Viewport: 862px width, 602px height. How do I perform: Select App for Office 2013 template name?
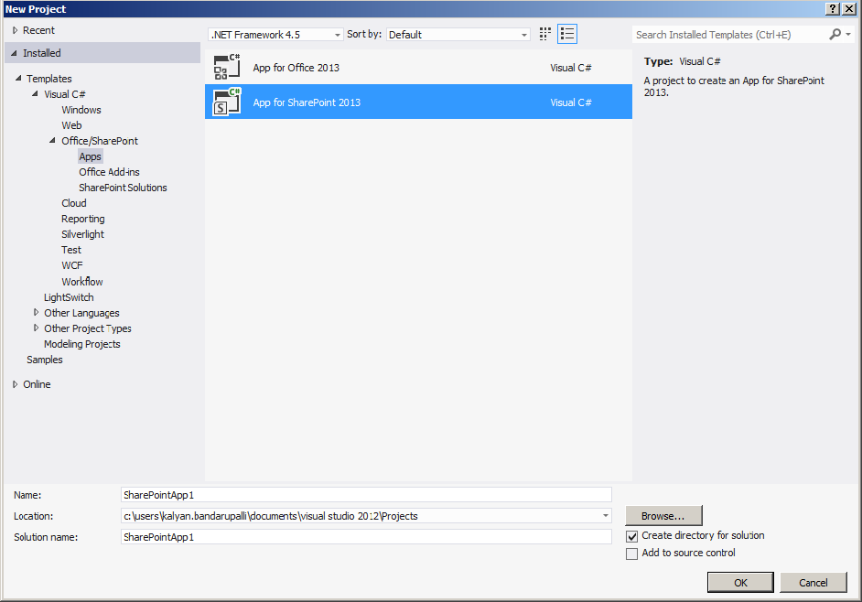(296, 68)
